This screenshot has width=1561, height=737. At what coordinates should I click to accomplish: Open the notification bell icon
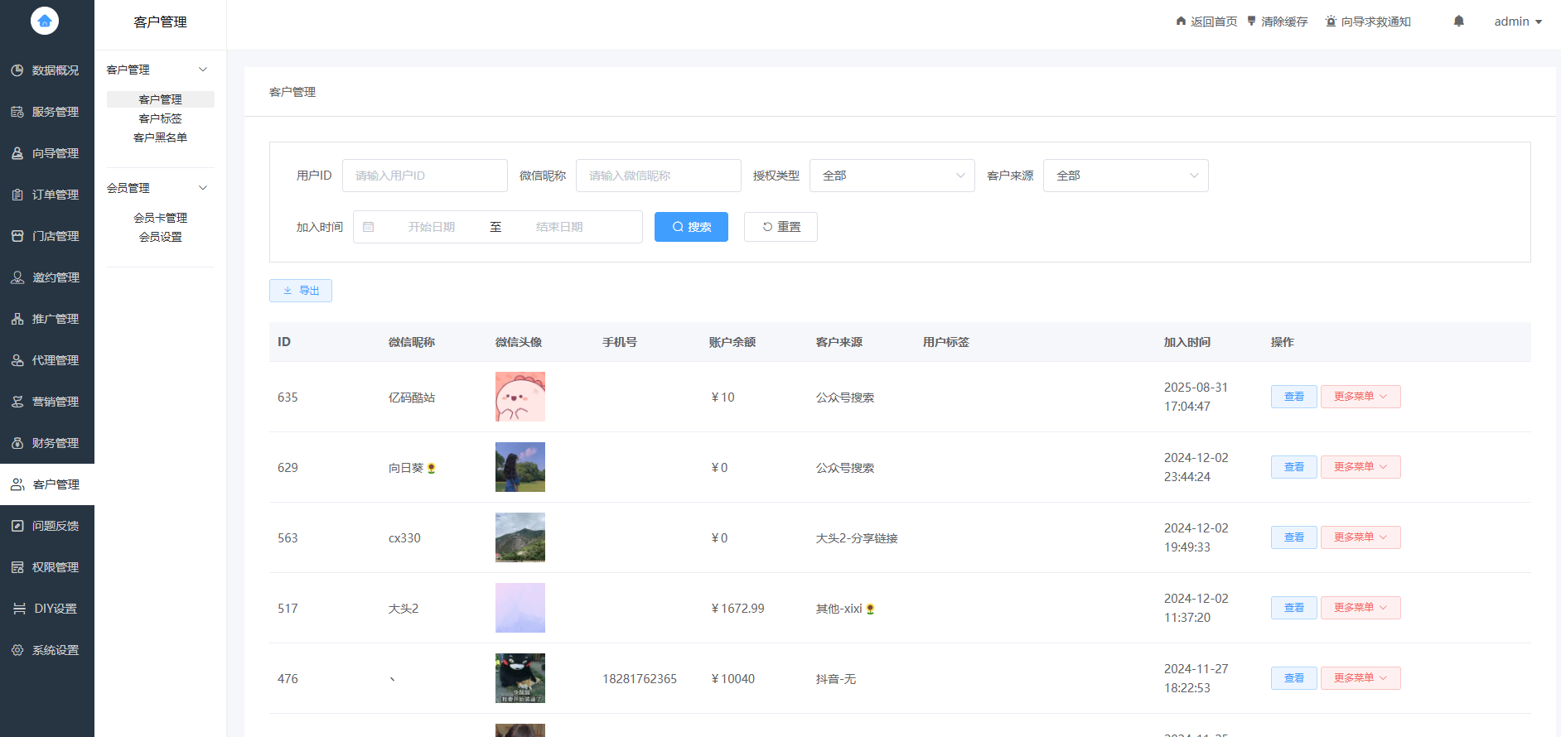pyautogui.click(x=1458, y=22)
